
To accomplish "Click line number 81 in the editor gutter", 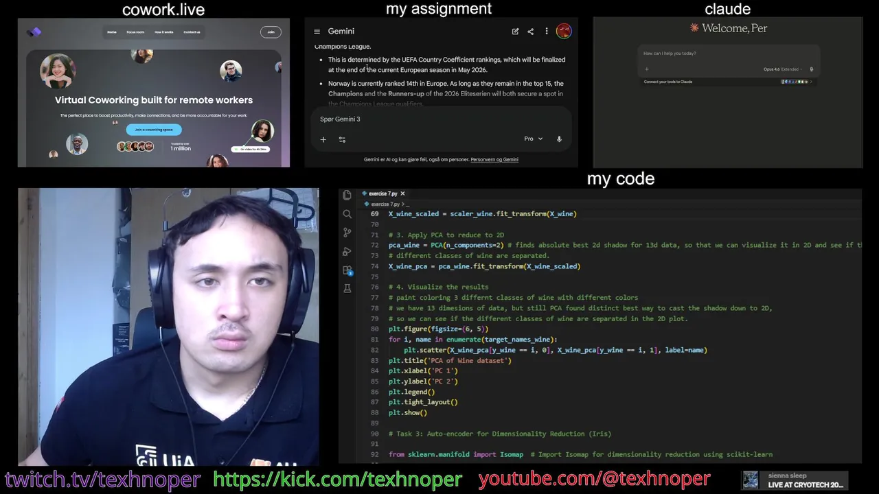I will [x=374, y=340].
